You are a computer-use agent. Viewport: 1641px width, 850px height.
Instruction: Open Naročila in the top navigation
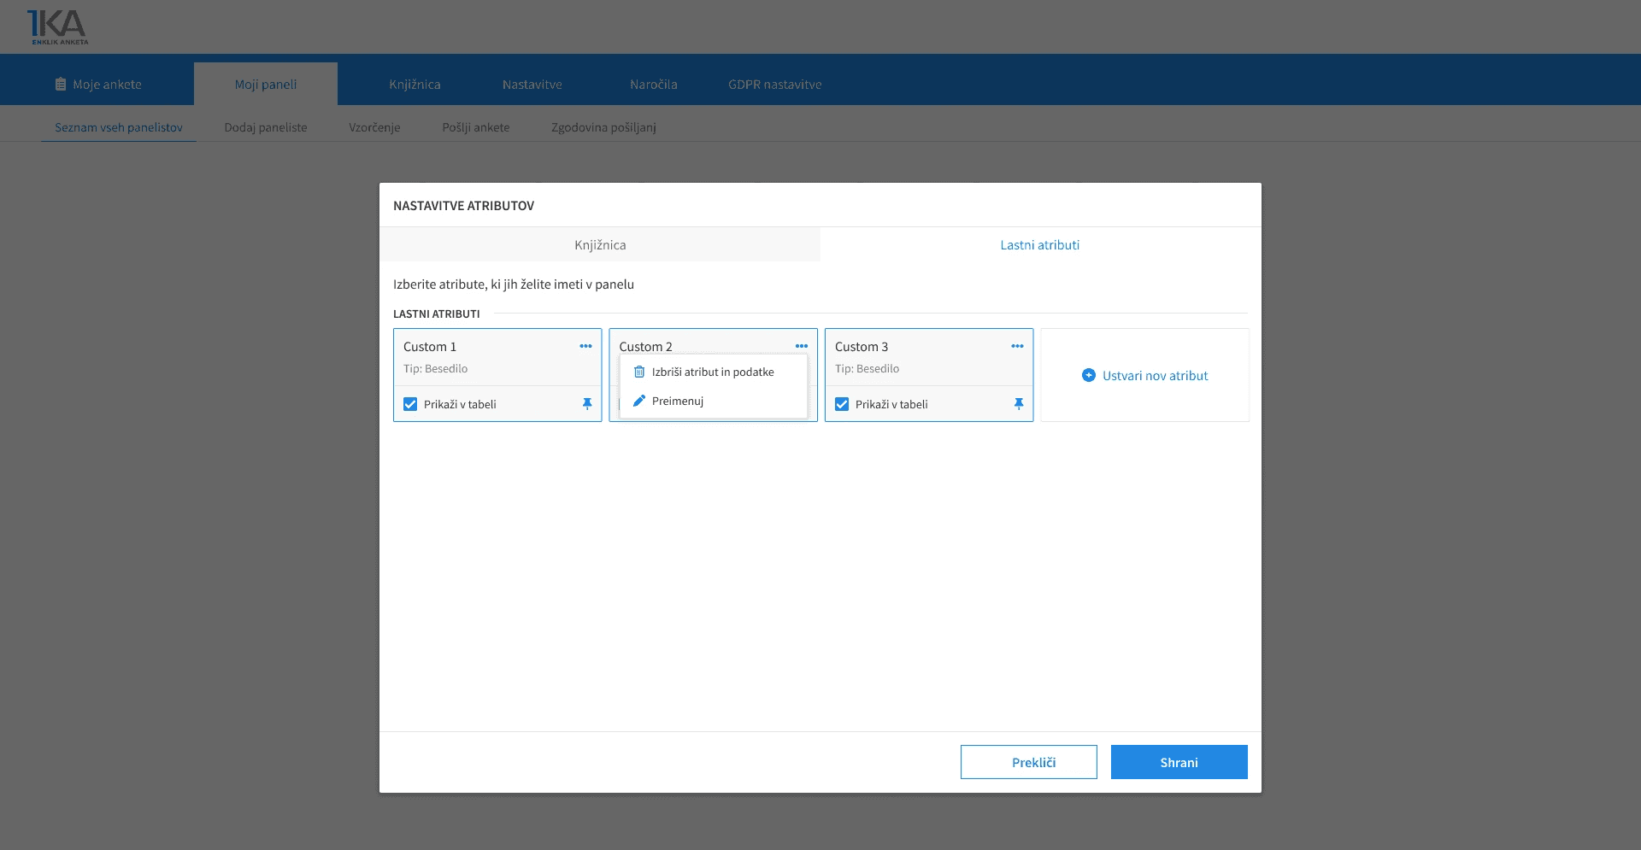(x=654, y=84)
